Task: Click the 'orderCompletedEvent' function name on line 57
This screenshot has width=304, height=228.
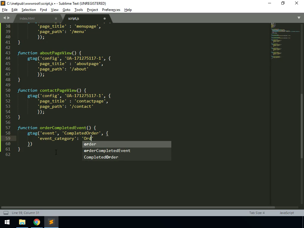Action: [63, 128]
